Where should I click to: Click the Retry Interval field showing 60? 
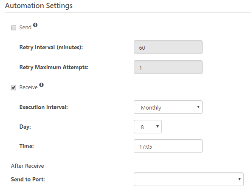point(168,47)
